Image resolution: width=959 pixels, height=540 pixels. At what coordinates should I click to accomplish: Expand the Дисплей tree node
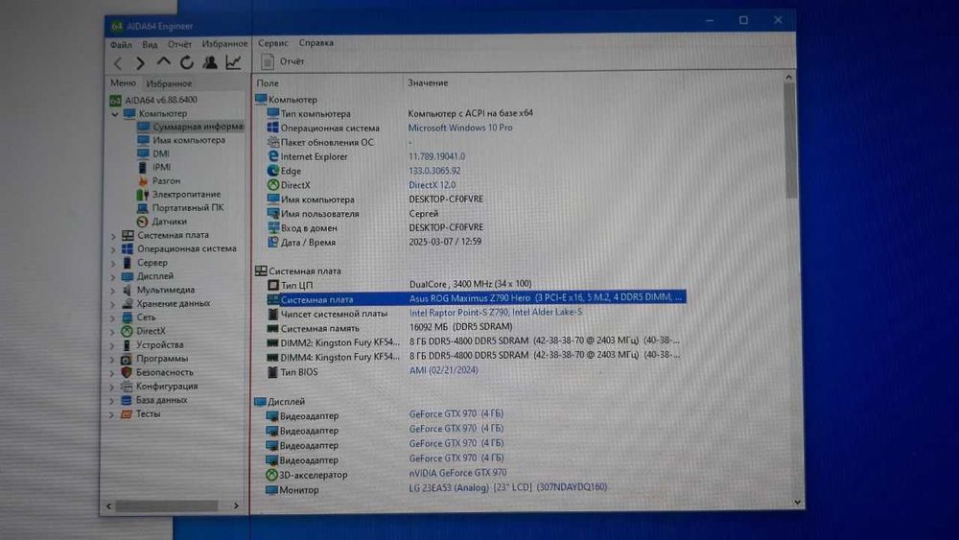tap(113, 276)
